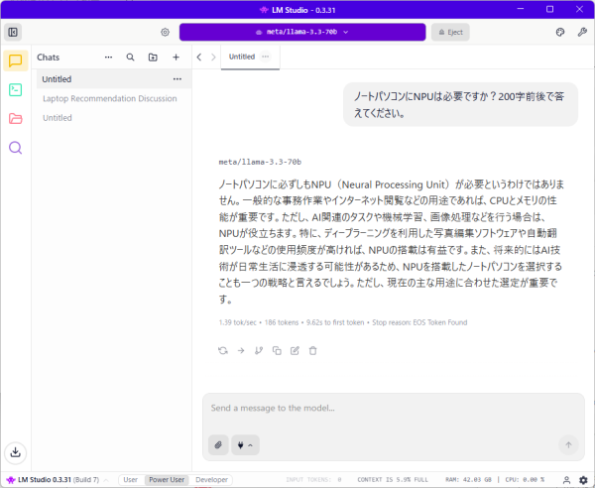Click the message input field
This screenshot has height=488, width=595.
pos(392,408)
